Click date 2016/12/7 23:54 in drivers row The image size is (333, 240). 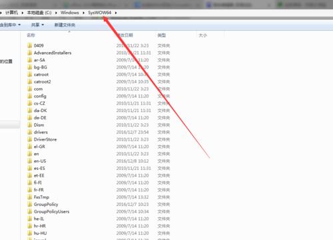(x=133, y=132)
